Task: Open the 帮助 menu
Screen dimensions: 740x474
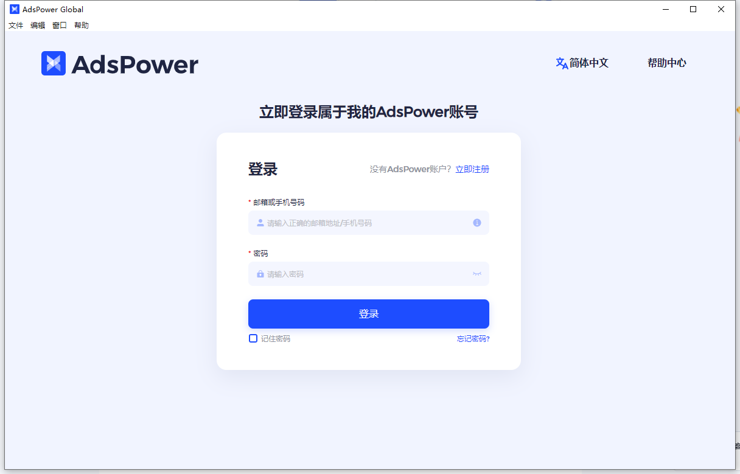Action: 82,26
